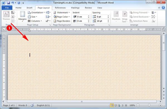Click the Previous Page double-arrow button

pyautogui.click(x=164, y=92)
